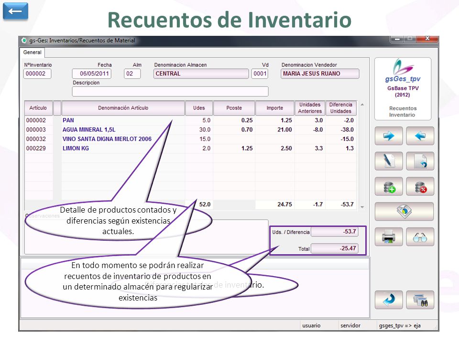Image resolution: width=459 pixels, height=344 pixels.
Task: Click gsges_tpv => eja status text
Action: coord(400,325)
